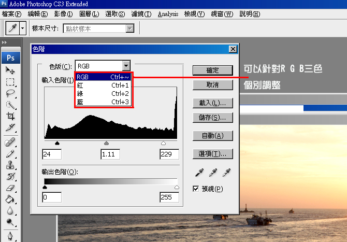347x242 pixels.
Task: Open the tool preset picker arrow
Action: click(x=23, y=28)
